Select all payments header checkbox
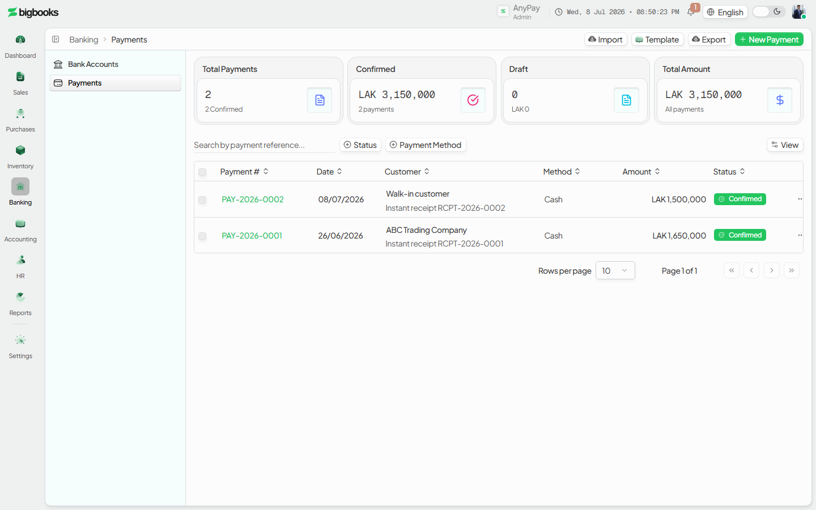This screenshot has height=510, width=816. [202, 172]
